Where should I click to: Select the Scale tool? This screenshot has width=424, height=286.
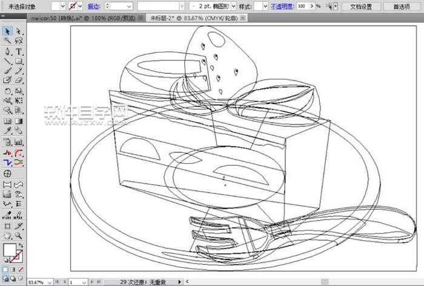click(x=18, y=91)
